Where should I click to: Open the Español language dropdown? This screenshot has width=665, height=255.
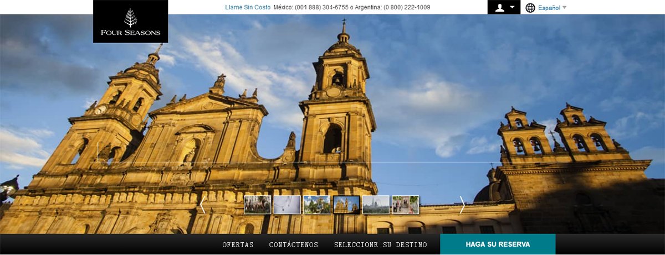click(x=549, y=8)
